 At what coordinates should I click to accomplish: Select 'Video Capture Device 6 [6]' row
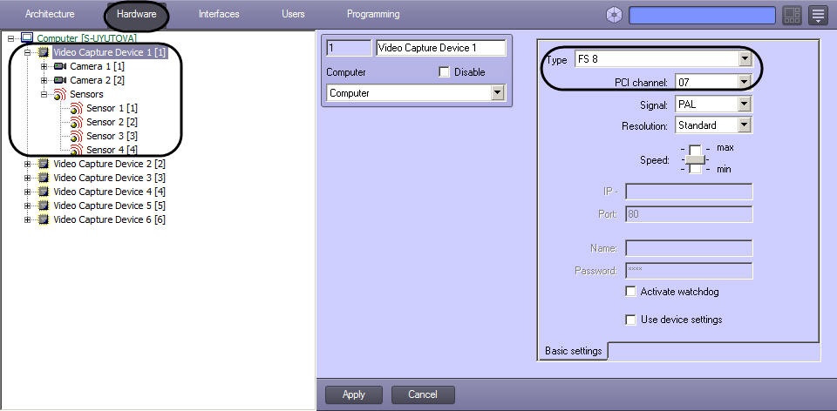[x=109, y=219]
